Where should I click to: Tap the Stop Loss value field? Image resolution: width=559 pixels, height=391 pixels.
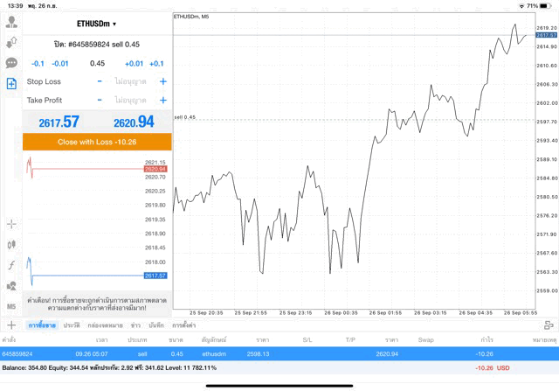pos(129,81)
